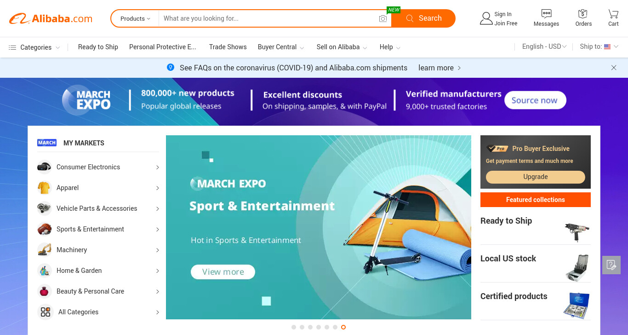Image resolution: width=628 pixels, height=335 pixels.
Task: Open image search via camera icon
Action: (383, 18)
